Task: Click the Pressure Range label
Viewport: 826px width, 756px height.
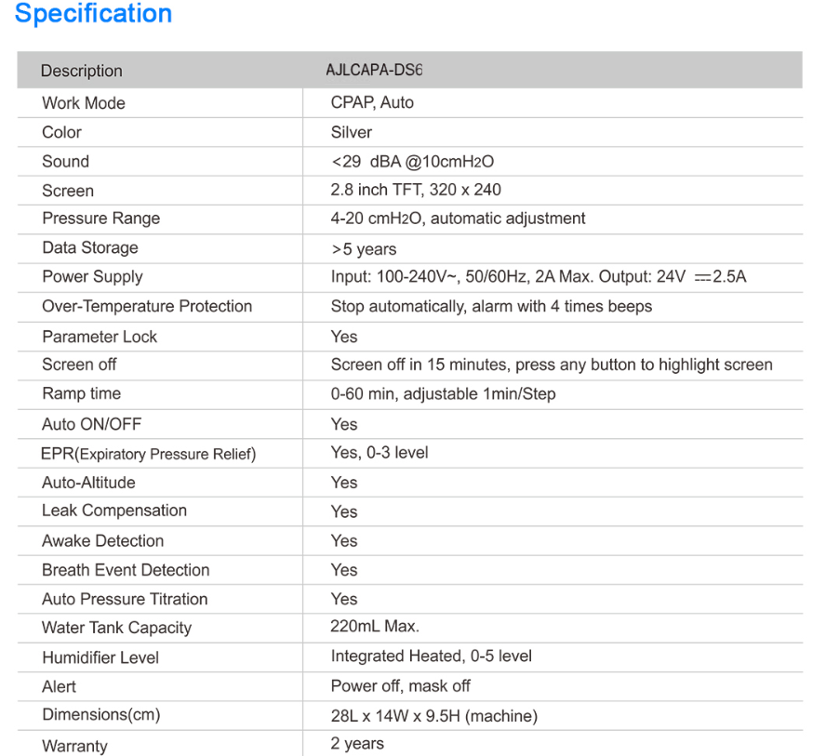Action: point(101,219)
